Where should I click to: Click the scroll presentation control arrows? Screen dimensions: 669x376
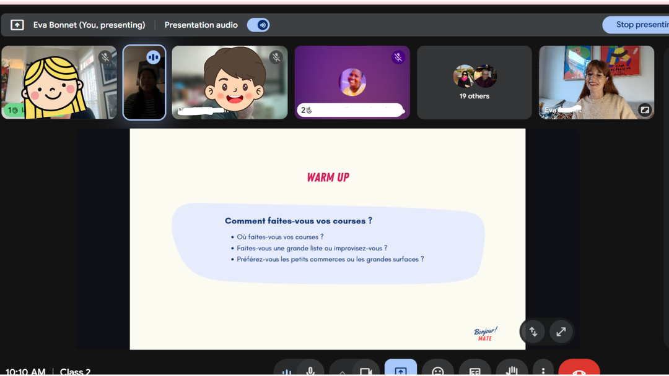tap(533, 331)
